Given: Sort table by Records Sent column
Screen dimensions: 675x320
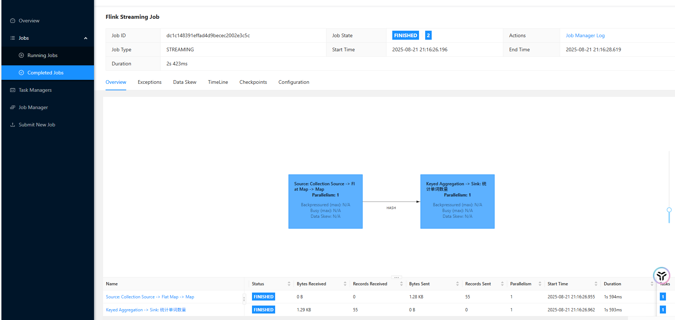Looking at the screenshot, I should 502,284.
